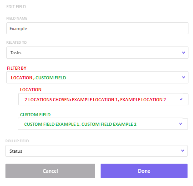Click the chevron arrow in the Status dropdown
193x186 pixels.
[x=183, y=151]
